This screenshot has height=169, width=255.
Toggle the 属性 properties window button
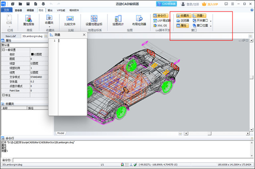click(182, 26)
